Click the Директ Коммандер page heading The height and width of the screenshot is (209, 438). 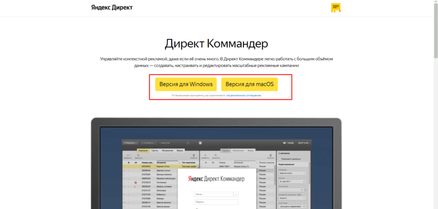coord(216,44)
